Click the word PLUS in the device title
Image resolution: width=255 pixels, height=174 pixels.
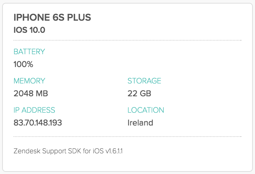79,17
